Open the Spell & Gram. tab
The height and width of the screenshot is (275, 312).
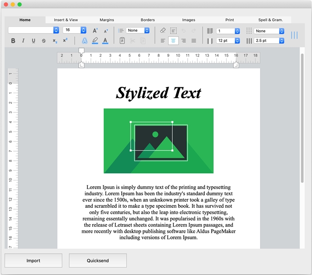[x=271, y=20]
